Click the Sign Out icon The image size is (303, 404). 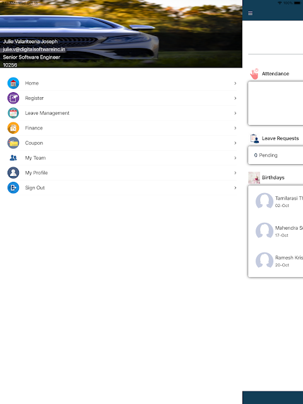click(x=13, y=188)
